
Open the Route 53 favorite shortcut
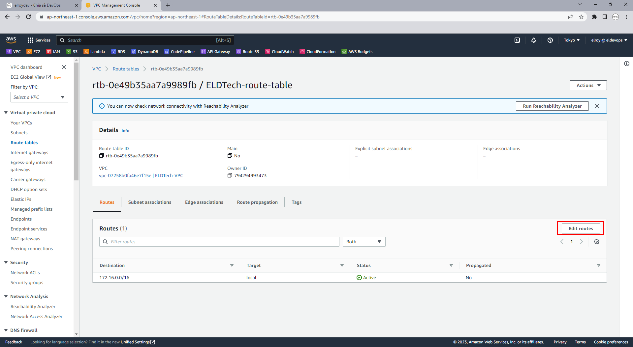[x=248, y=52]
